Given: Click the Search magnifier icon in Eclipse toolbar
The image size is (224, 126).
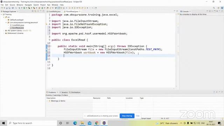Looking at the screenshot, I should pos(214,8).
